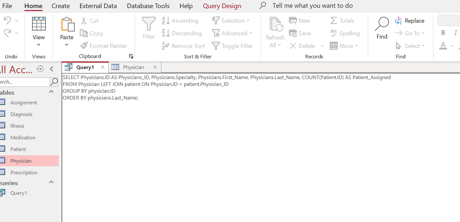Activate the Format Painter
This screenshot has height=222, width=460.
(x=104, y=46)
